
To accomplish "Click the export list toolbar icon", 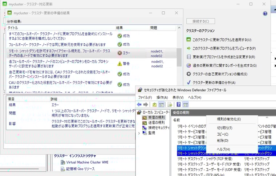I will [x=170, y=105].
